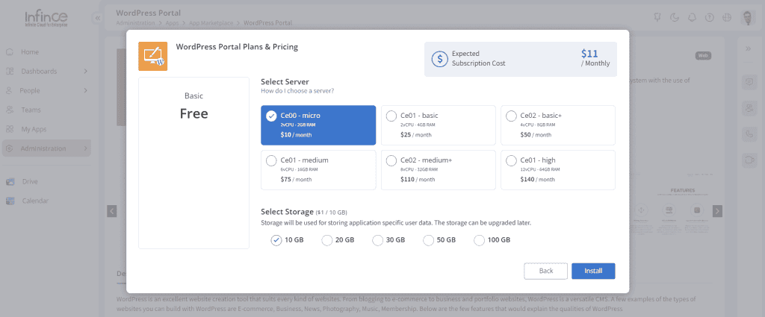Click the Infince logo
The image size is (765, 317).
[46, 19]
